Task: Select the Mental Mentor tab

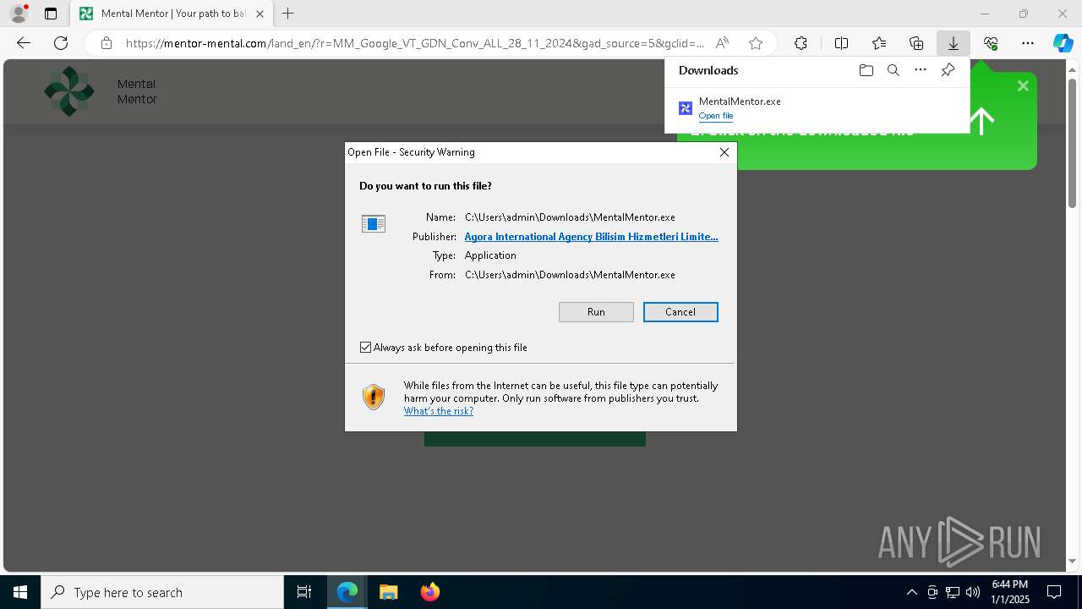Action: pyautogui.click(x=172, y=14)
